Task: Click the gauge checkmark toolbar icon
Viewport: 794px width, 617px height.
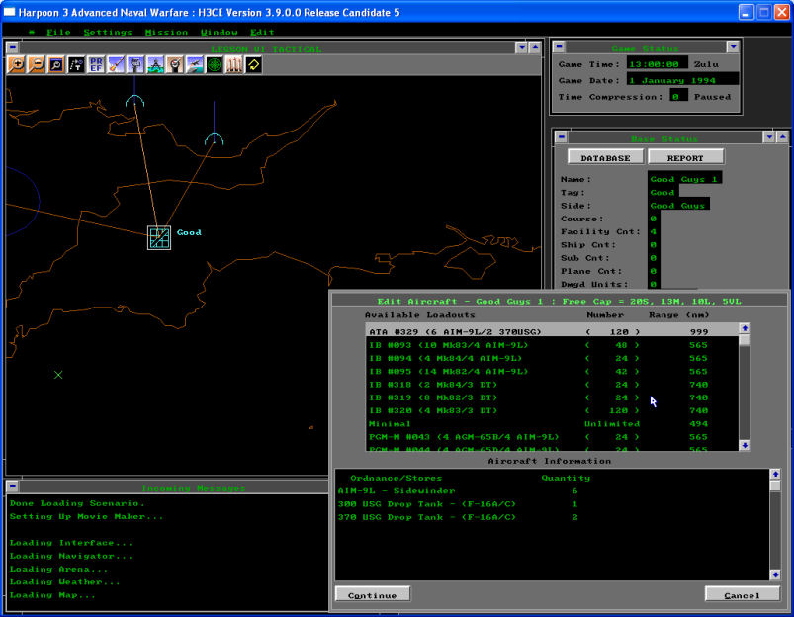Action: 175,65
